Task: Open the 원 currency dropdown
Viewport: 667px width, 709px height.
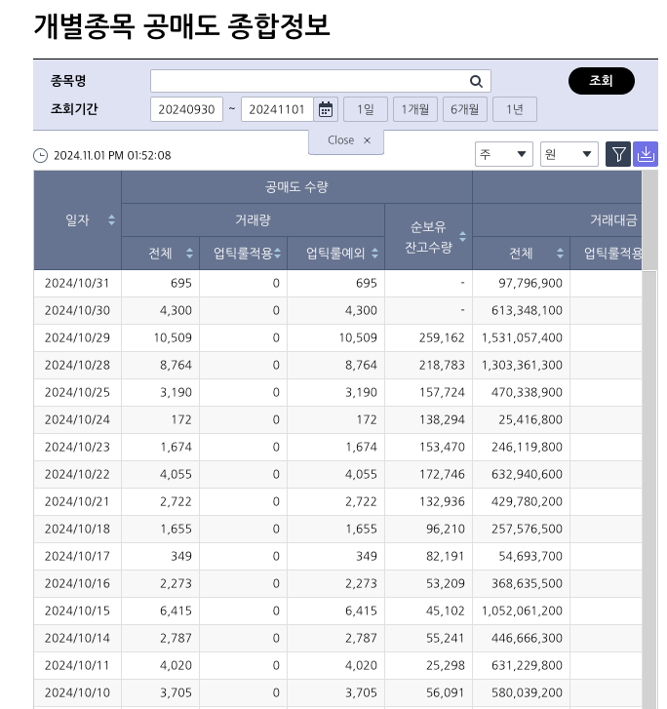Action: pos(569,154)
